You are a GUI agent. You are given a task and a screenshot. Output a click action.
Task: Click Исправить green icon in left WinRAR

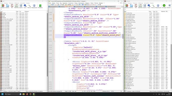(x=40, y=6)
